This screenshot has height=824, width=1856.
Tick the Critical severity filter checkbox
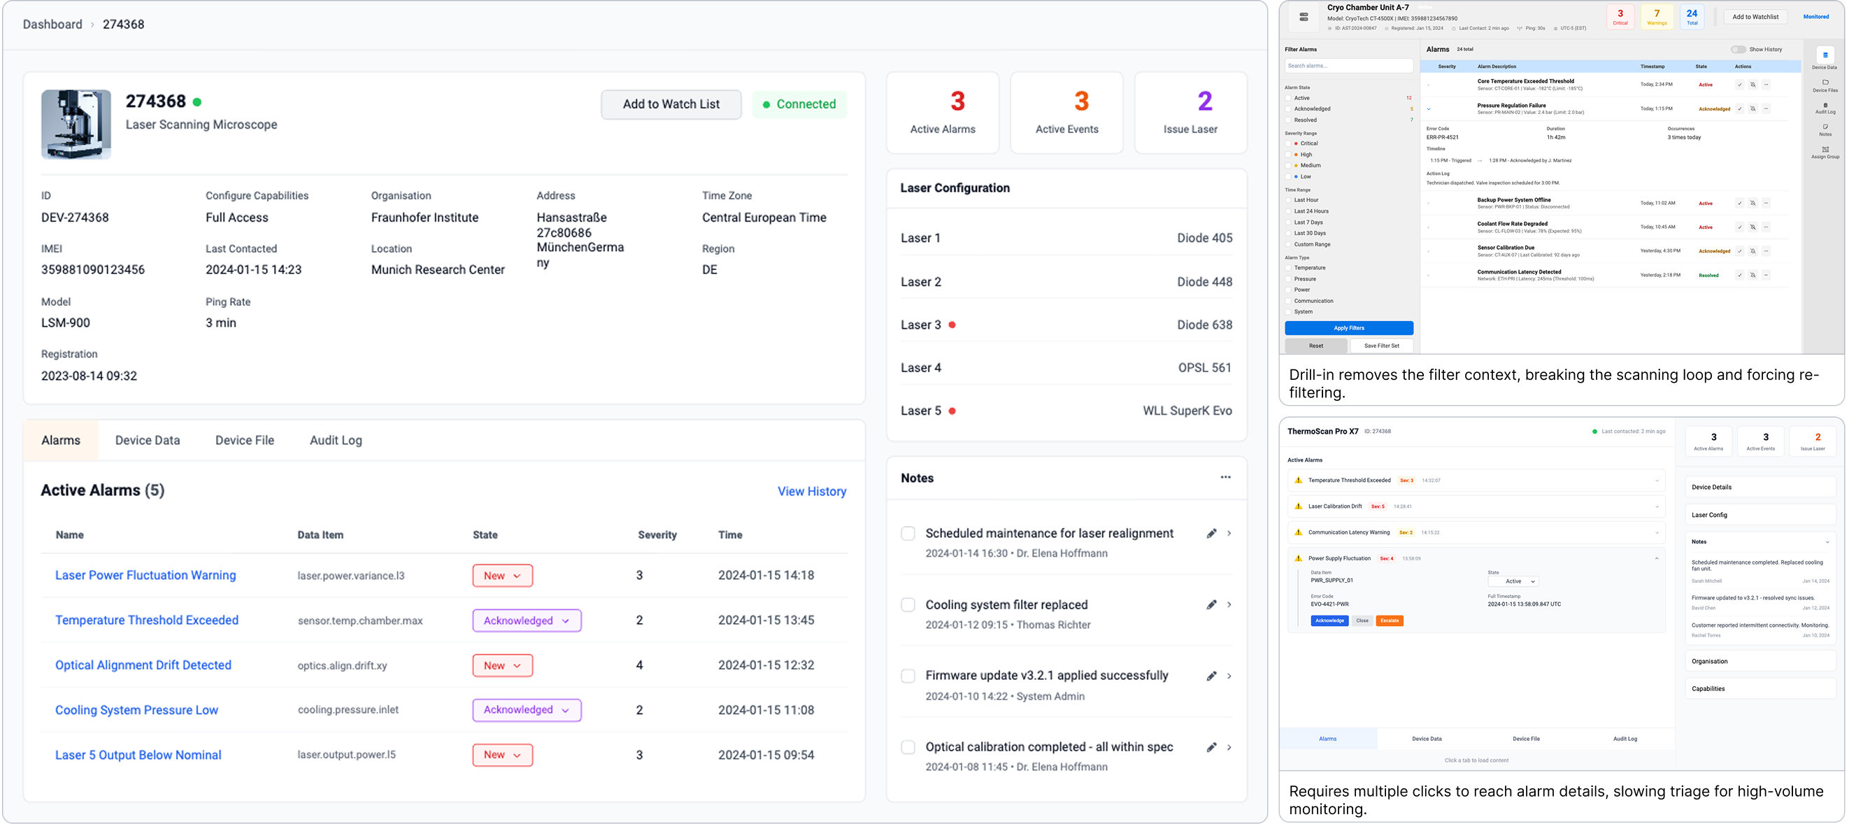tap(1288, 143)
